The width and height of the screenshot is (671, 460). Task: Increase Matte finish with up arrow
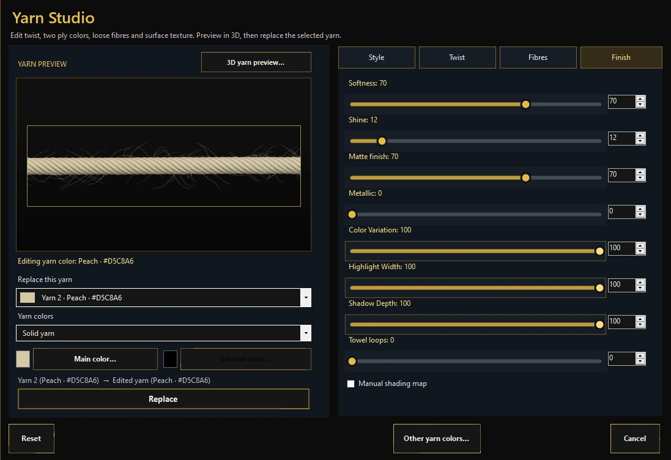[640, 172]
